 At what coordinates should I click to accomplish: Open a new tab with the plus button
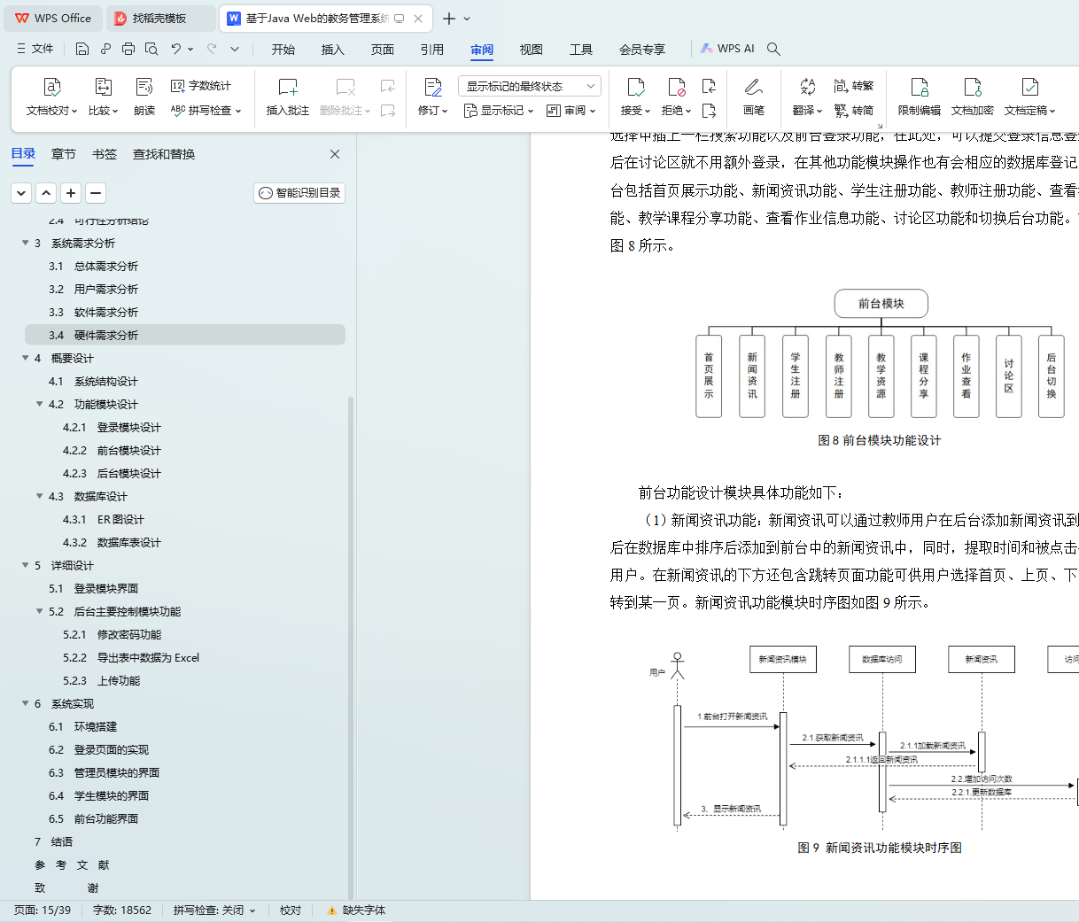pos(449,18)
